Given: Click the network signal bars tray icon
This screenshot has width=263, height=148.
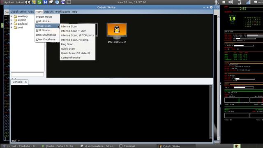Looking at the screenshot, I should [248, 2].
